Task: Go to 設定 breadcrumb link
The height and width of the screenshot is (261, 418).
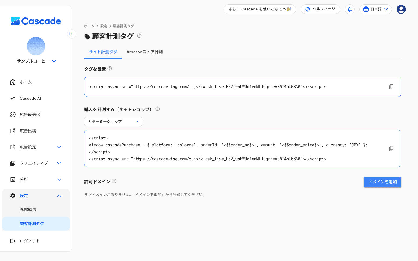Action: (x=104, y=26)
